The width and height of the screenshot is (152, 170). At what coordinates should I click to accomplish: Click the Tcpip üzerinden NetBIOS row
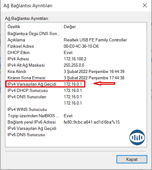coord(76,116)
